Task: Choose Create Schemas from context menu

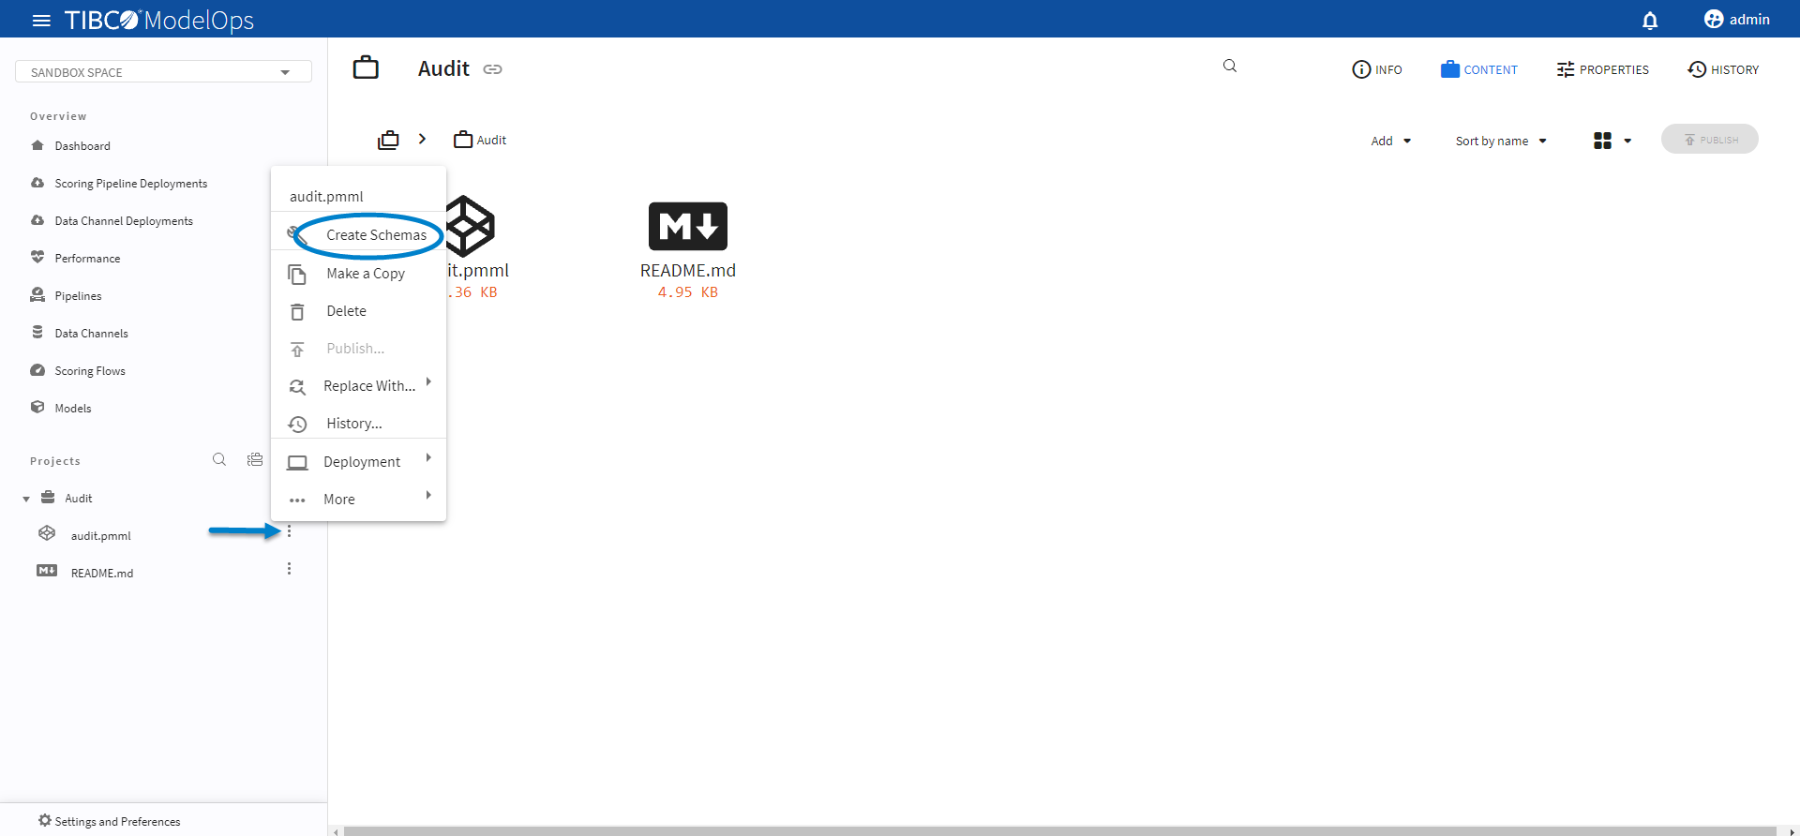Action: (x=358, y=234)
